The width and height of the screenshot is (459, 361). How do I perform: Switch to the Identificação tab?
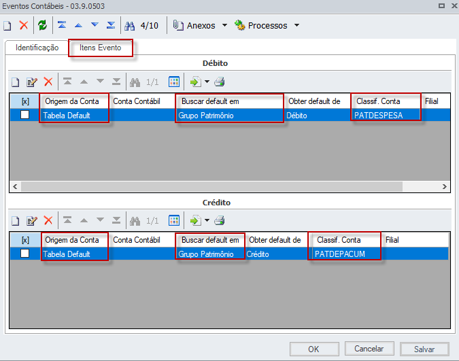(x=37, y=48)
